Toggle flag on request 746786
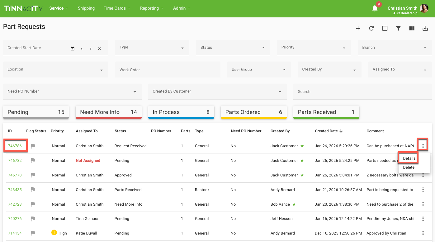 click(x=33, y=146)
